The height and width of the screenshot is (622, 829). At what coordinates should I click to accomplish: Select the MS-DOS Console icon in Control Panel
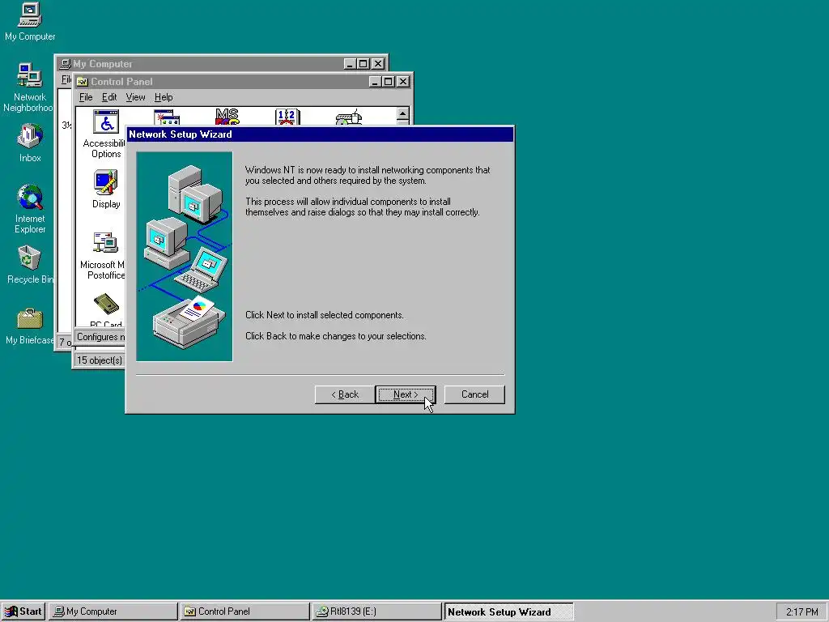[227, 117]
